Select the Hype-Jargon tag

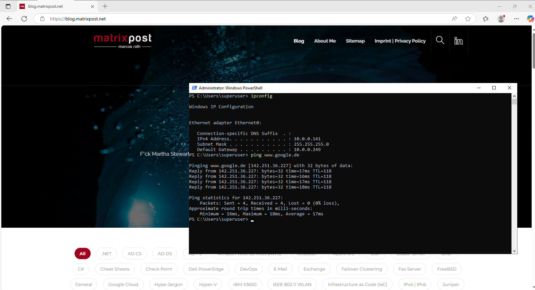click(x=169, y=284)
